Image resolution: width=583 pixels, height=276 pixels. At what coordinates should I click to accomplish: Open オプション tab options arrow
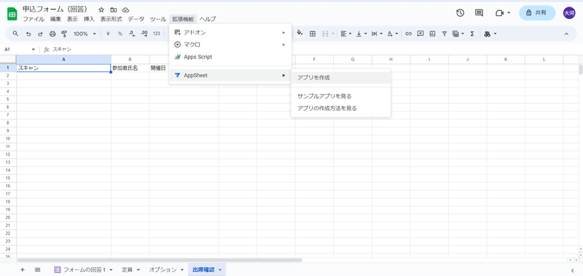click(182, 269)
